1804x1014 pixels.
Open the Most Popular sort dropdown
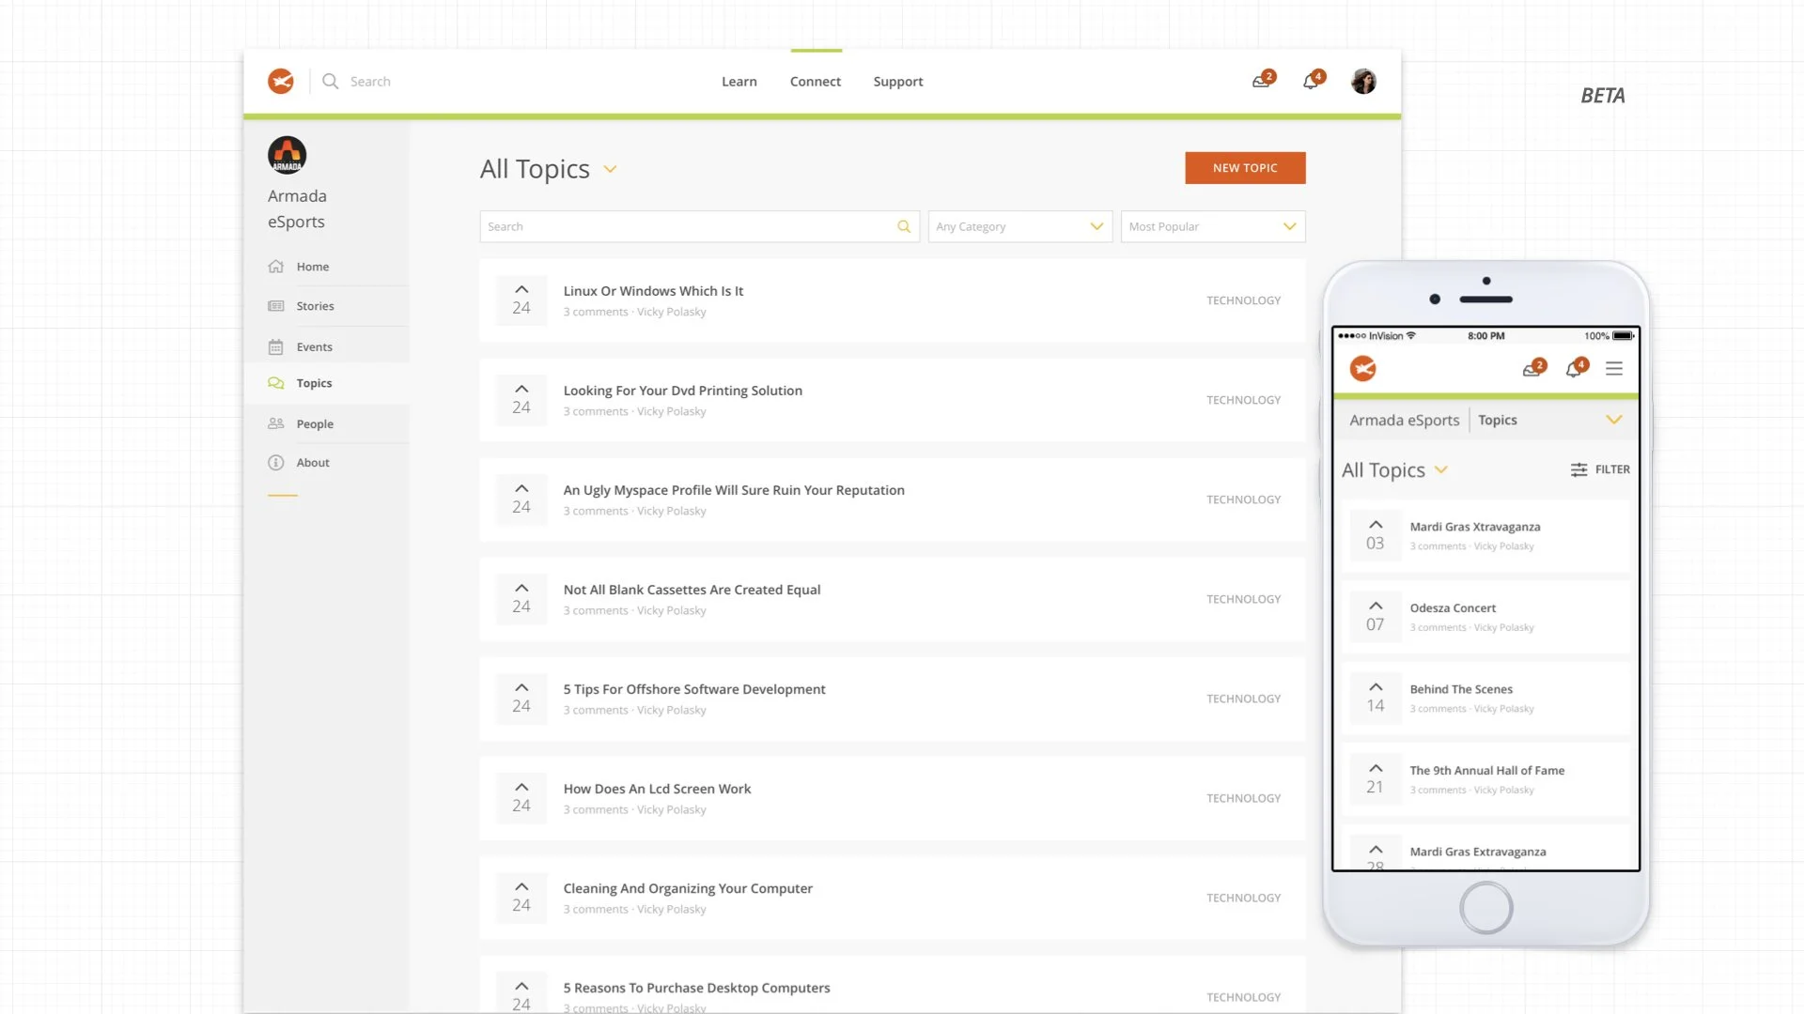tap(1212, 226)
